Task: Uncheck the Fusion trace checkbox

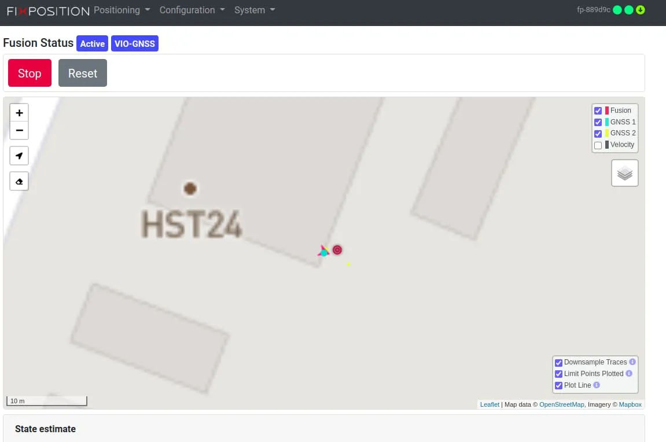Action: tap(598, 110)
